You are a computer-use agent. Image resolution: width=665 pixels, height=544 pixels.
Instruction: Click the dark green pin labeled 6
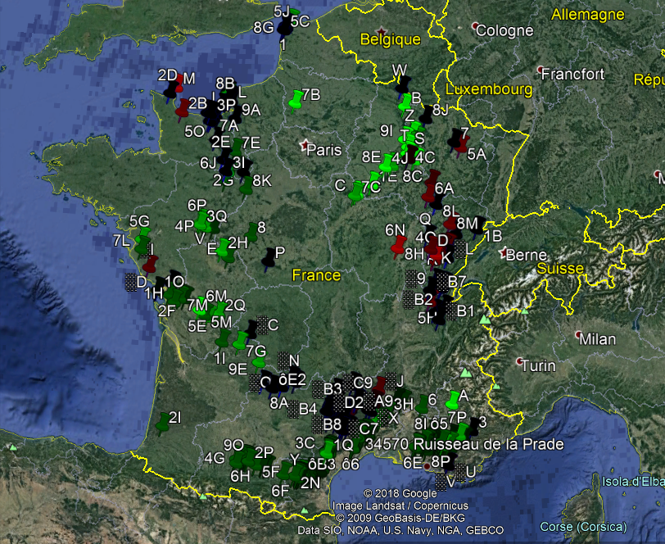point(422,405)
